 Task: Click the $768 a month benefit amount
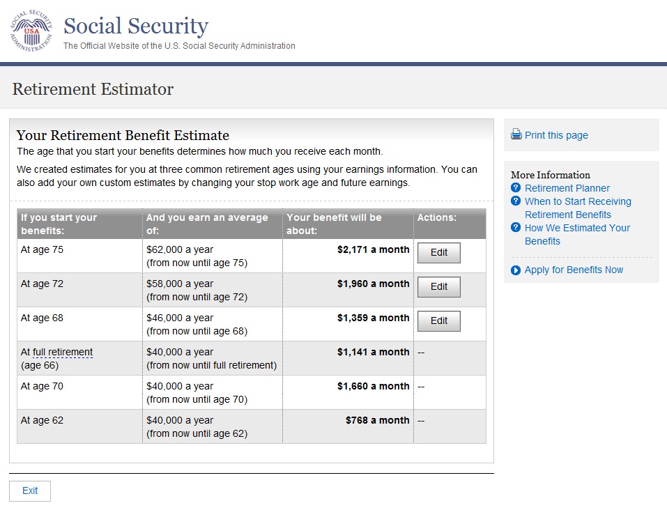point(377,420)
